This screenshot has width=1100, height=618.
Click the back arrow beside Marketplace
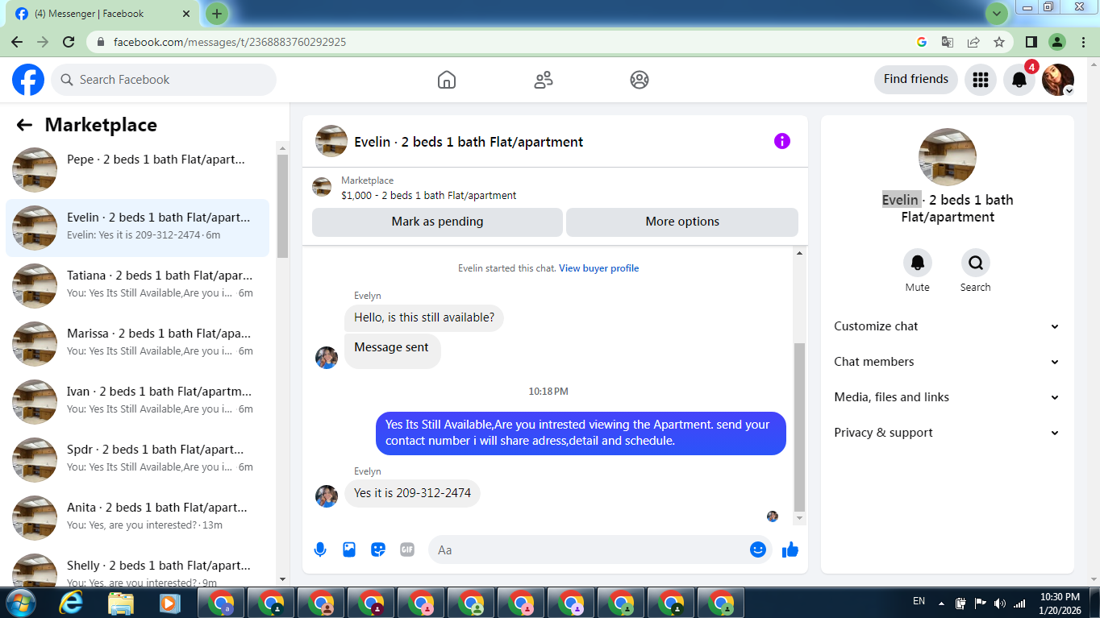(24, 125)
